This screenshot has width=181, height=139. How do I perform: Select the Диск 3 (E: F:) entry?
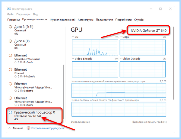[x=35, y=30]
